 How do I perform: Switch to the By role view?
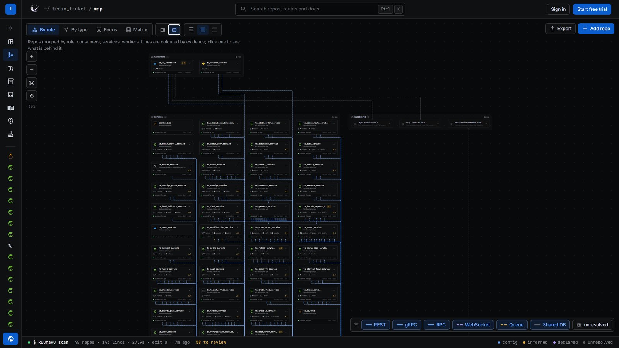[44, 30]
